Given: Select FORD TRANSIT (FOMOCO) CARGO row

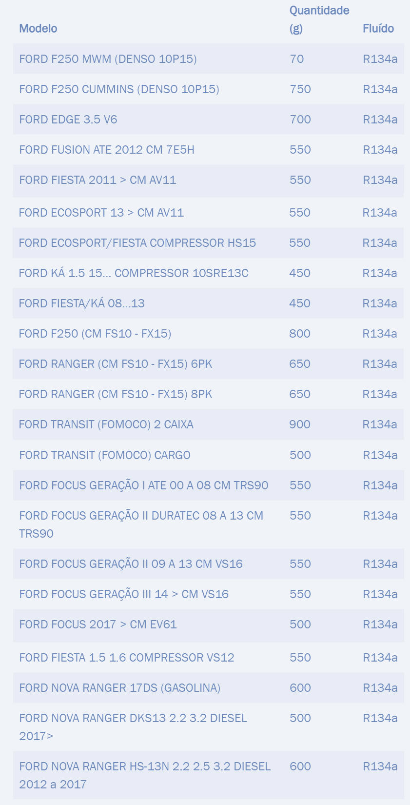Looking at the screenshot, I should (105, 455).
